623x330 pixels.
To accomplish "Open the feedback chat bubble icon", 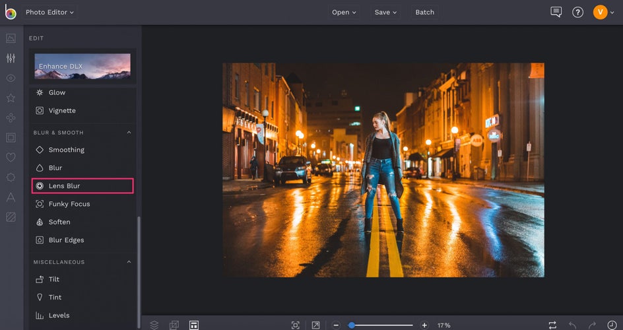I will click(x=556, y=12).
